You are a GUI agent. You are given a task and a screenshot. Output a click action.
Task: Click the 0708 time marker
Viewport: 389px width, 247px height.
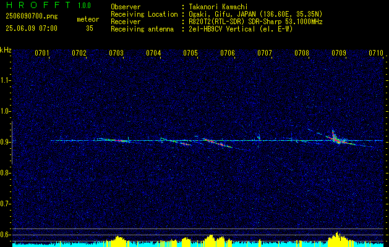pyautogui.click(x=302, y=53)
